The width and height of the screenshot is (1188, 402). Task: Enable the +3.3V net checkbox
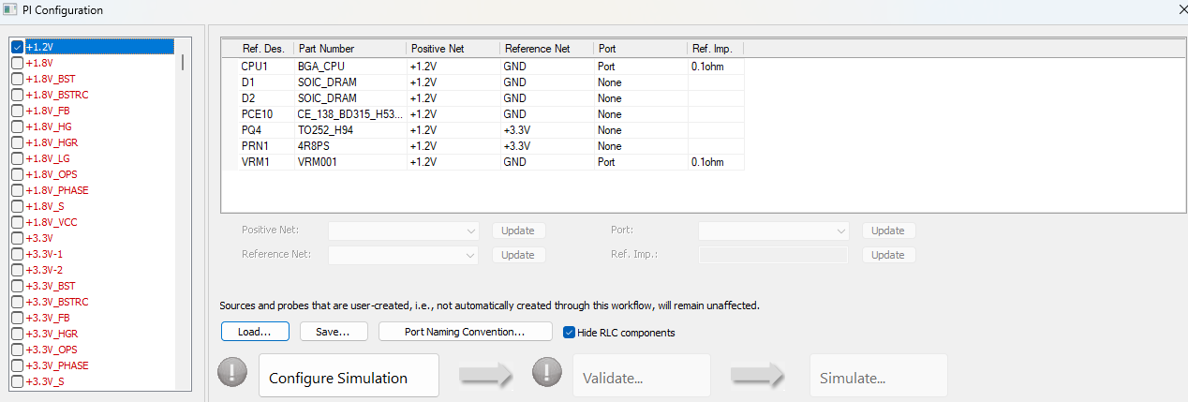pos(17,239)
